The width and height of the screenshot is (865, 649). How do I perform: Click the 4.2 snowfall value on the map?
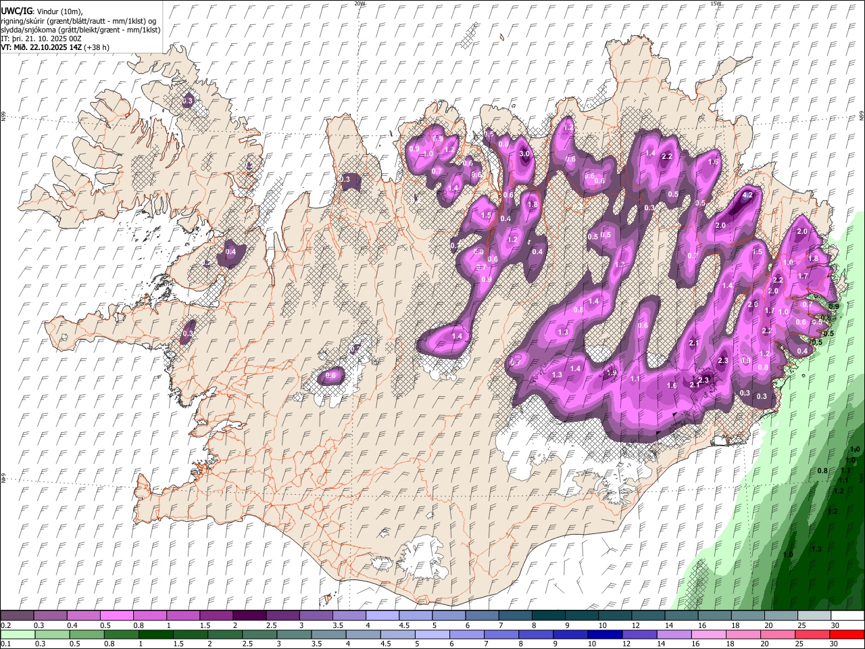pos(747,195)
